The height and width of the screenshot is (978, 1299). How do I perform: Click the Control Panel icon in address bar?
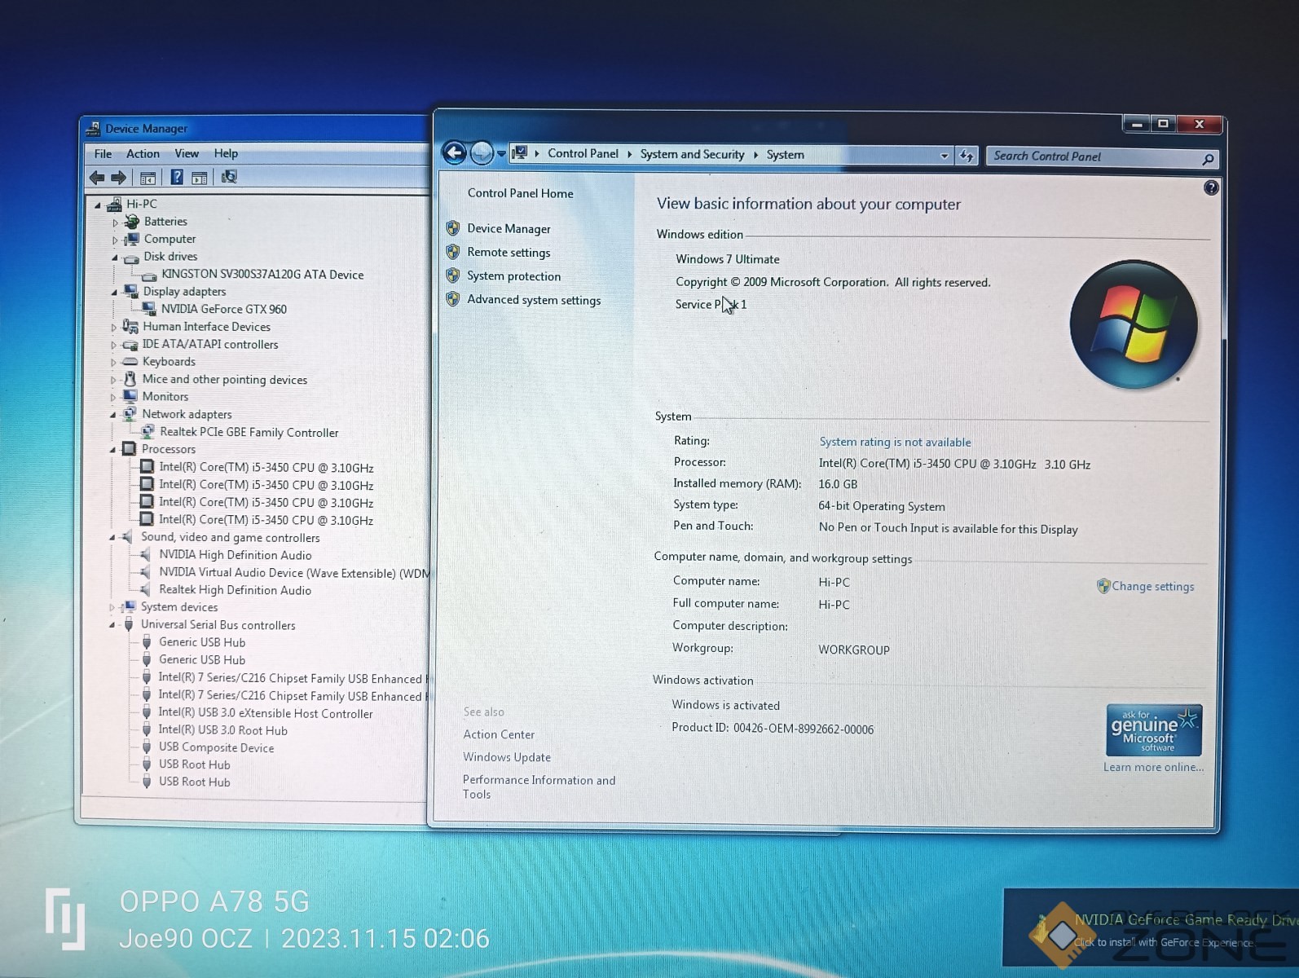(520, 152)
